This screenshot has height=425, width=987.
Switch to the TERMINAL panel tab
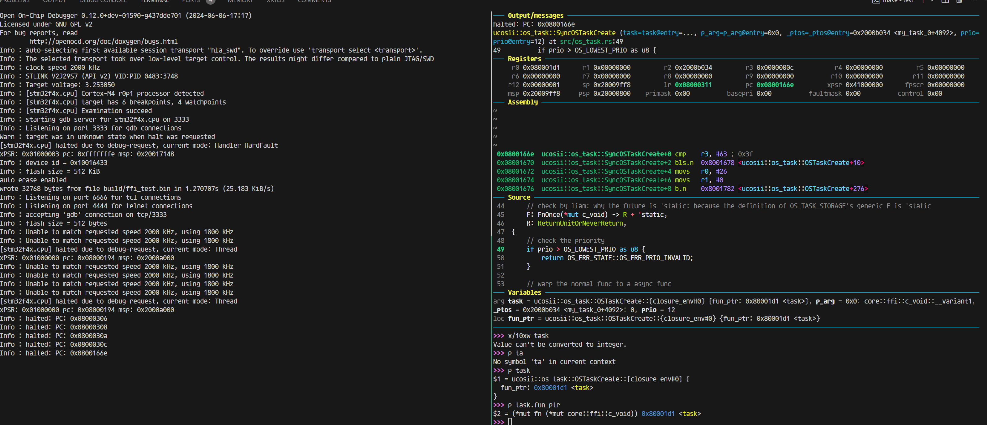tap(154, 2)
